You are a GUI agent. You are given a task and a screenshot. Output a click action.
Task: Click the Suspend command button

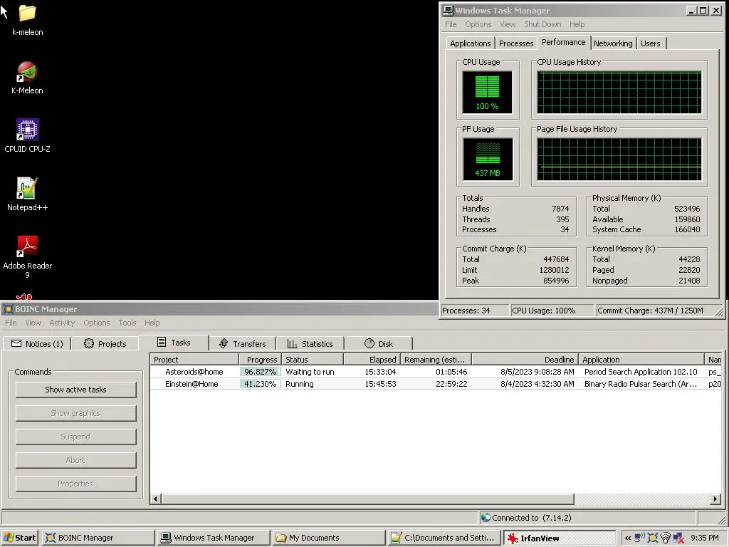click(x=75, y=437)
